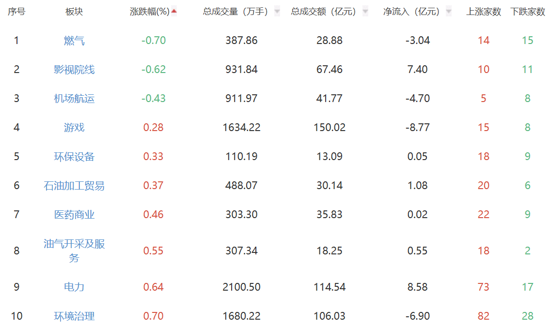This screenshot has width=550, height=325.
Task: Sort by the 总成交量（万手） header text
Action: (x=236, y=12)
